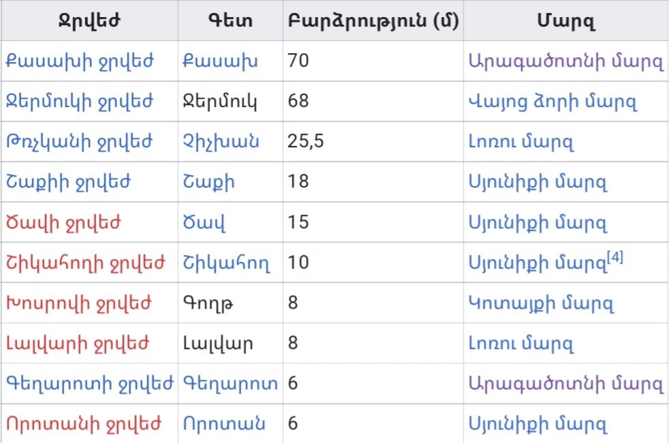Image resolution: width=669 pixels, height=443 pixels.
Task: Open the red Ծավի ջրվեժ link
Action: pyautogui.click(x=63, y=222)
